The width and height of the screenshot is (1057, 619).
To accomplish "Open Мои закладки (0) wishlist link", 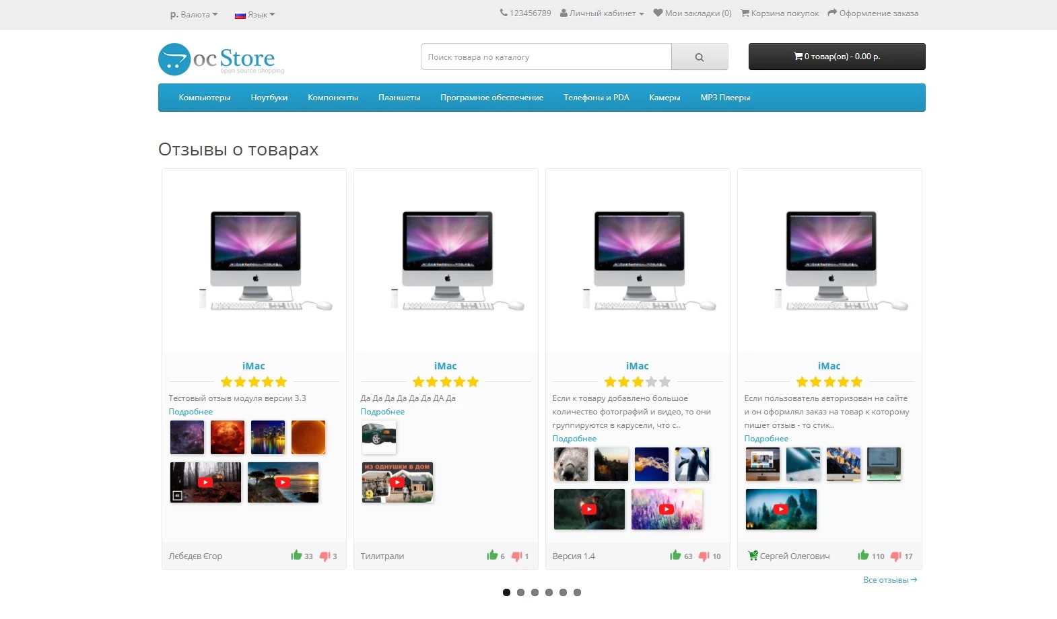I will click(692, 13).
